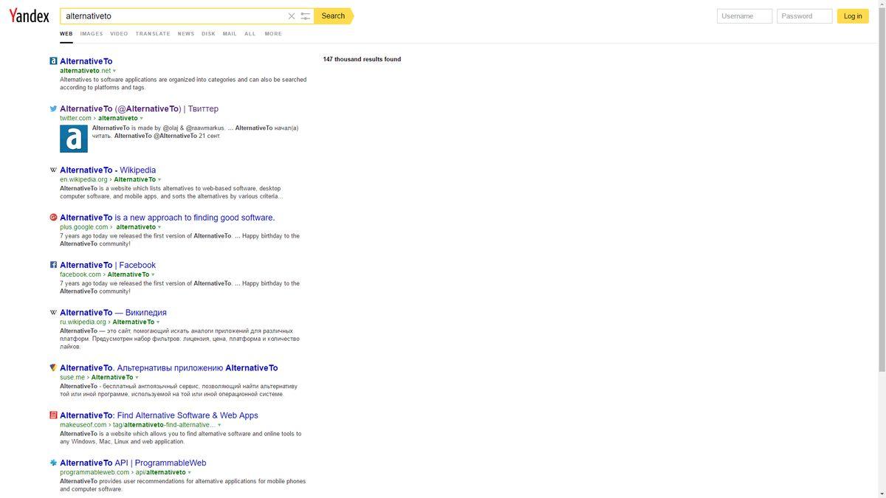Go to the Mail tab
The height and width of the screenshot is (498, 886).
coord(230,34)
